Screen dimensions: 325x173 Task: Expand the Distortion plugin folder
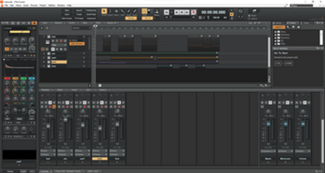(275, 35)
